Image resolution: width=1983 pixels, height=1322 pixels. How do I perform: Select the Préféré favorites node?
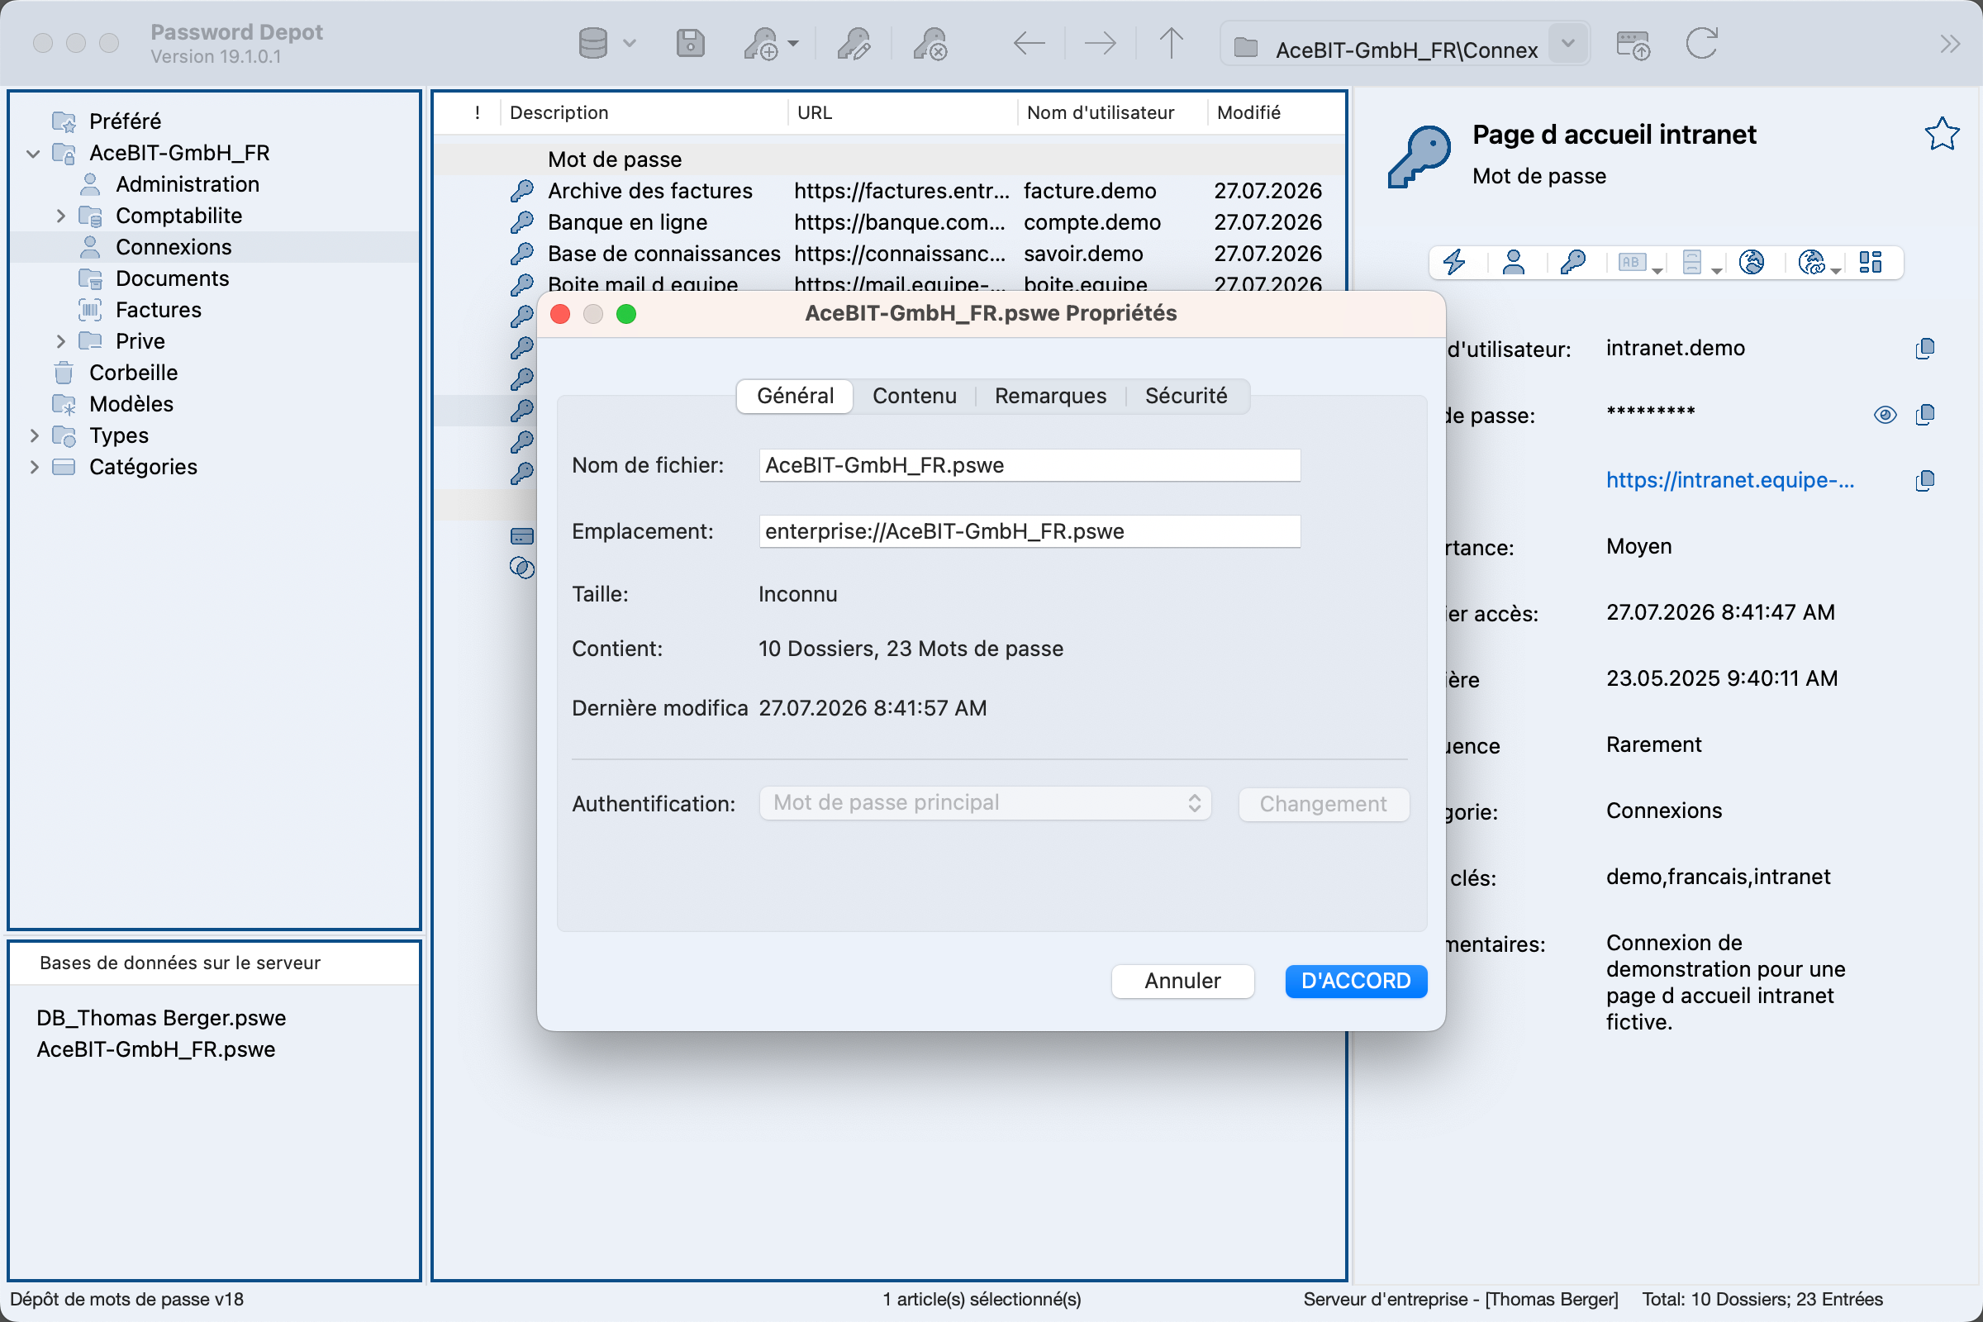124,121
